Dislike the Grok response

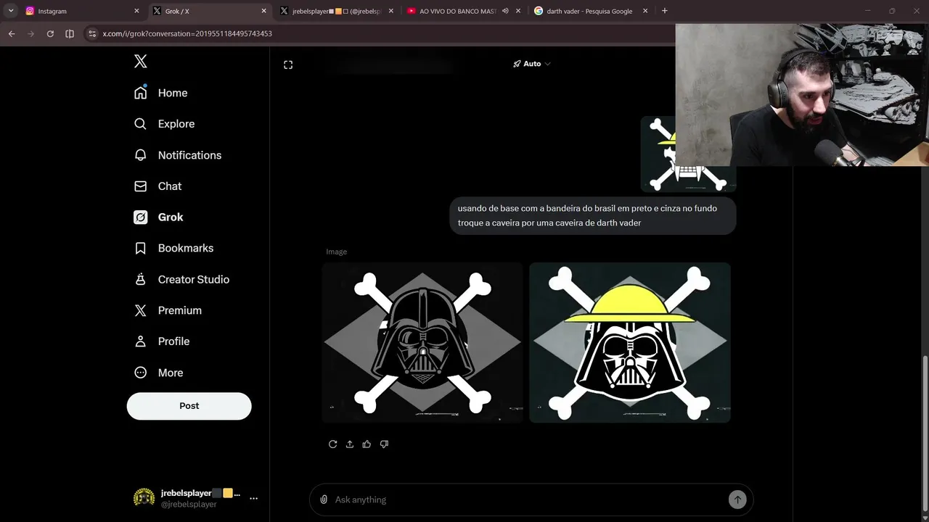click(384, 444)
